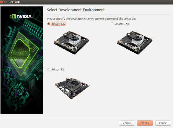Image resolution: width=178 pixels, height=128 pixels.
Task: Click the JetPack title text
Action: [14, 2]
